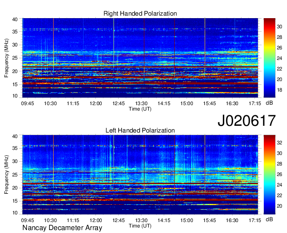Click the 14:15 time tick on right-handed plot
The width and height of the screenshot is (287, 233).
164,103
